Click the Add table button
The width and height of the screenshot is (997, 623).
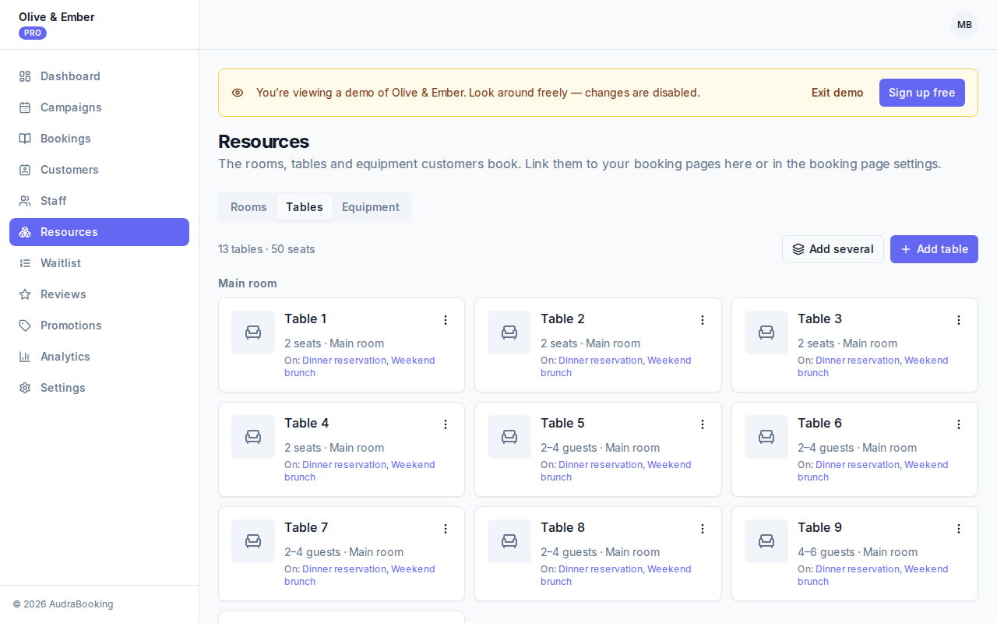tap(934, 249)
